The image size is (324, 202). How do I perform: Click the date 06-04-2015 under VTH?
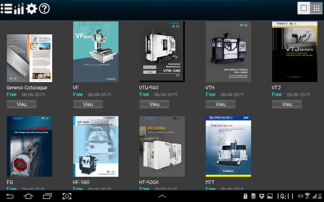(232, 95)
